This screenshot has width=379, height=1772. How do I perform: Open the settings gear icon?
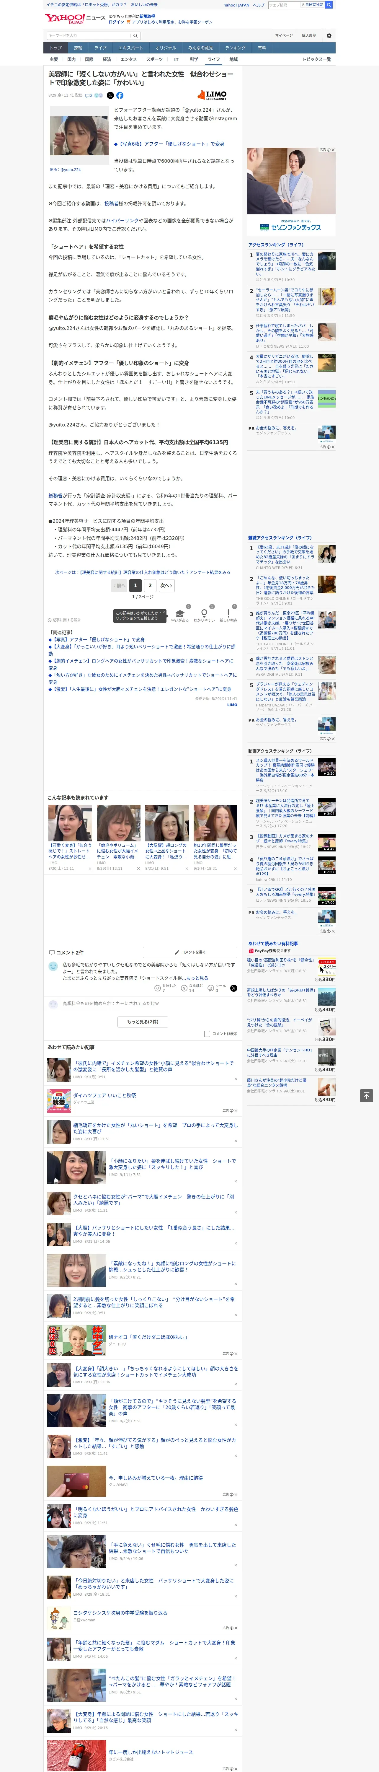329,36
